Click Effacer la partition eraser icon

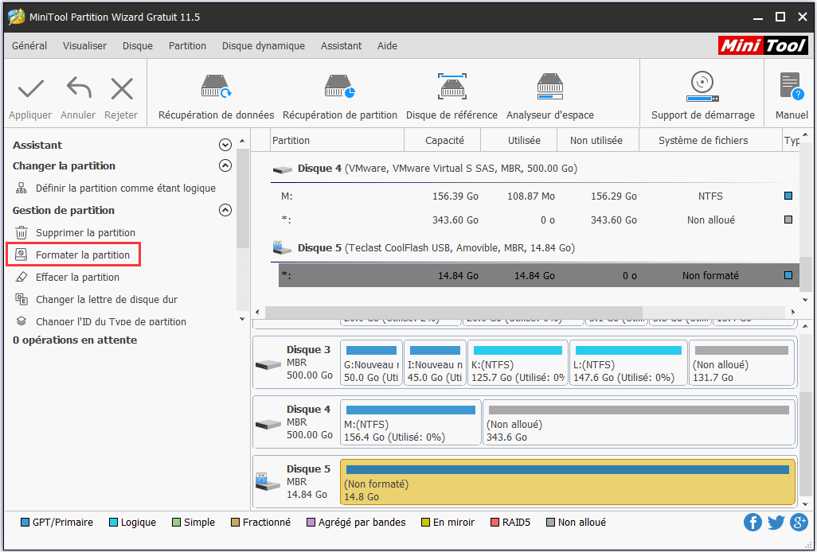click(x=21, y=278)
